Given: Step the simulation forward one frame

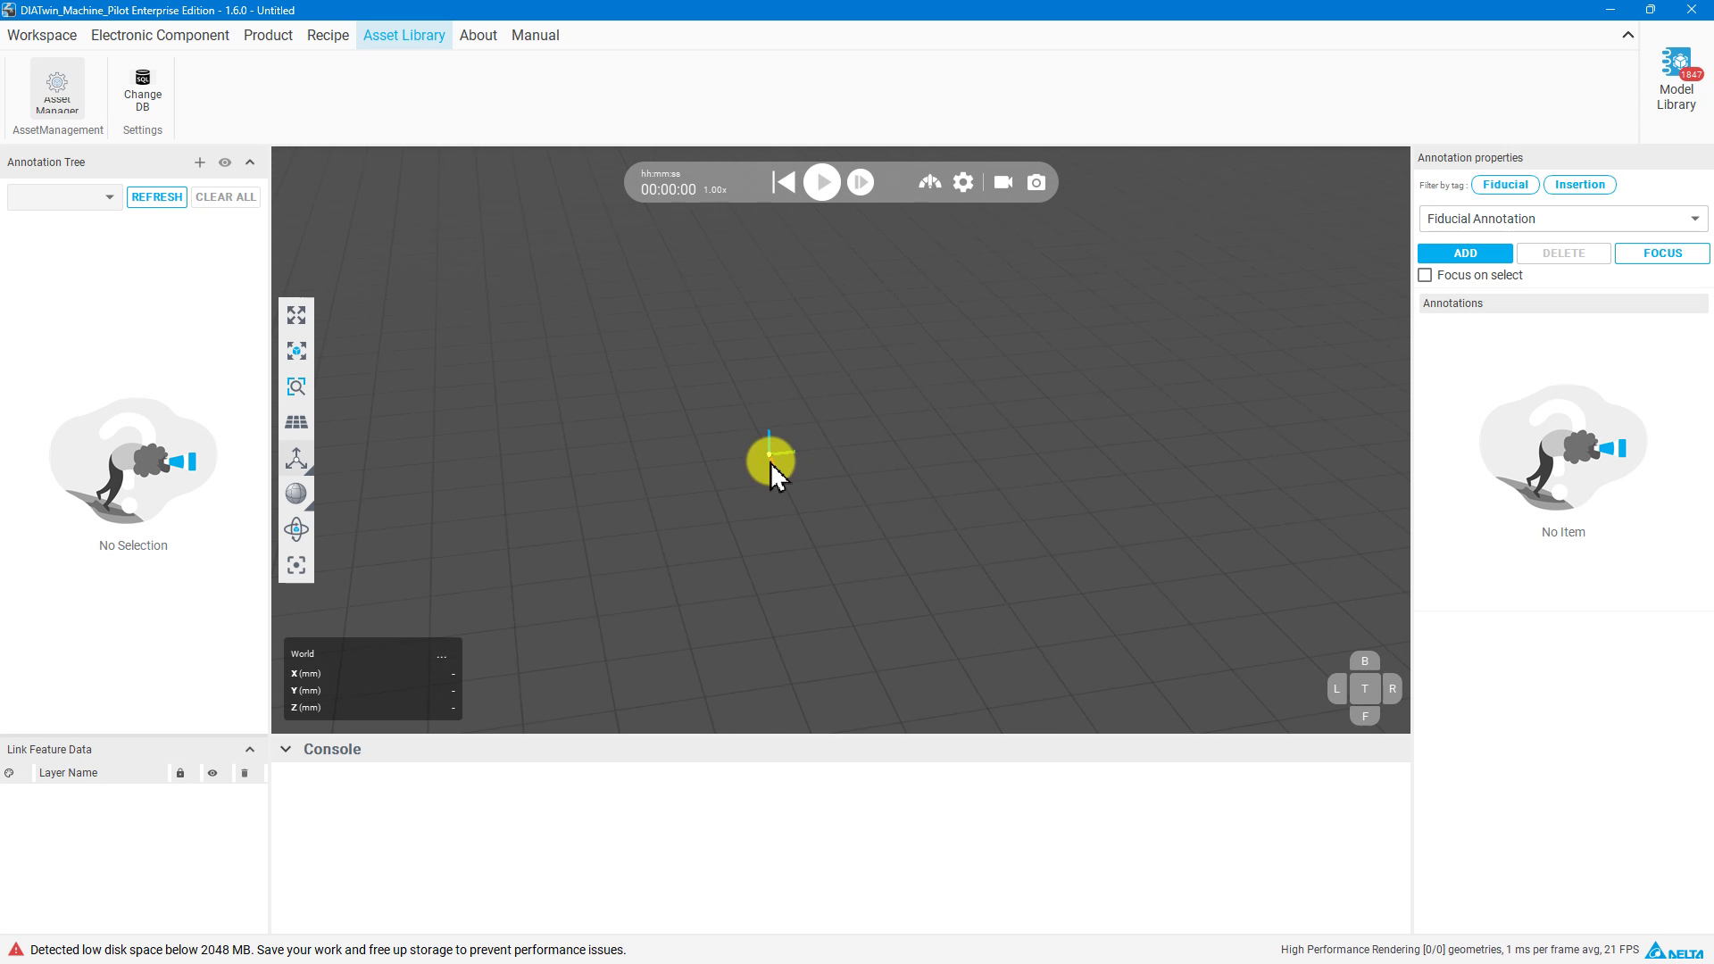Looking at the screenshot, I should pyautogui.click(x=861, y=183).
